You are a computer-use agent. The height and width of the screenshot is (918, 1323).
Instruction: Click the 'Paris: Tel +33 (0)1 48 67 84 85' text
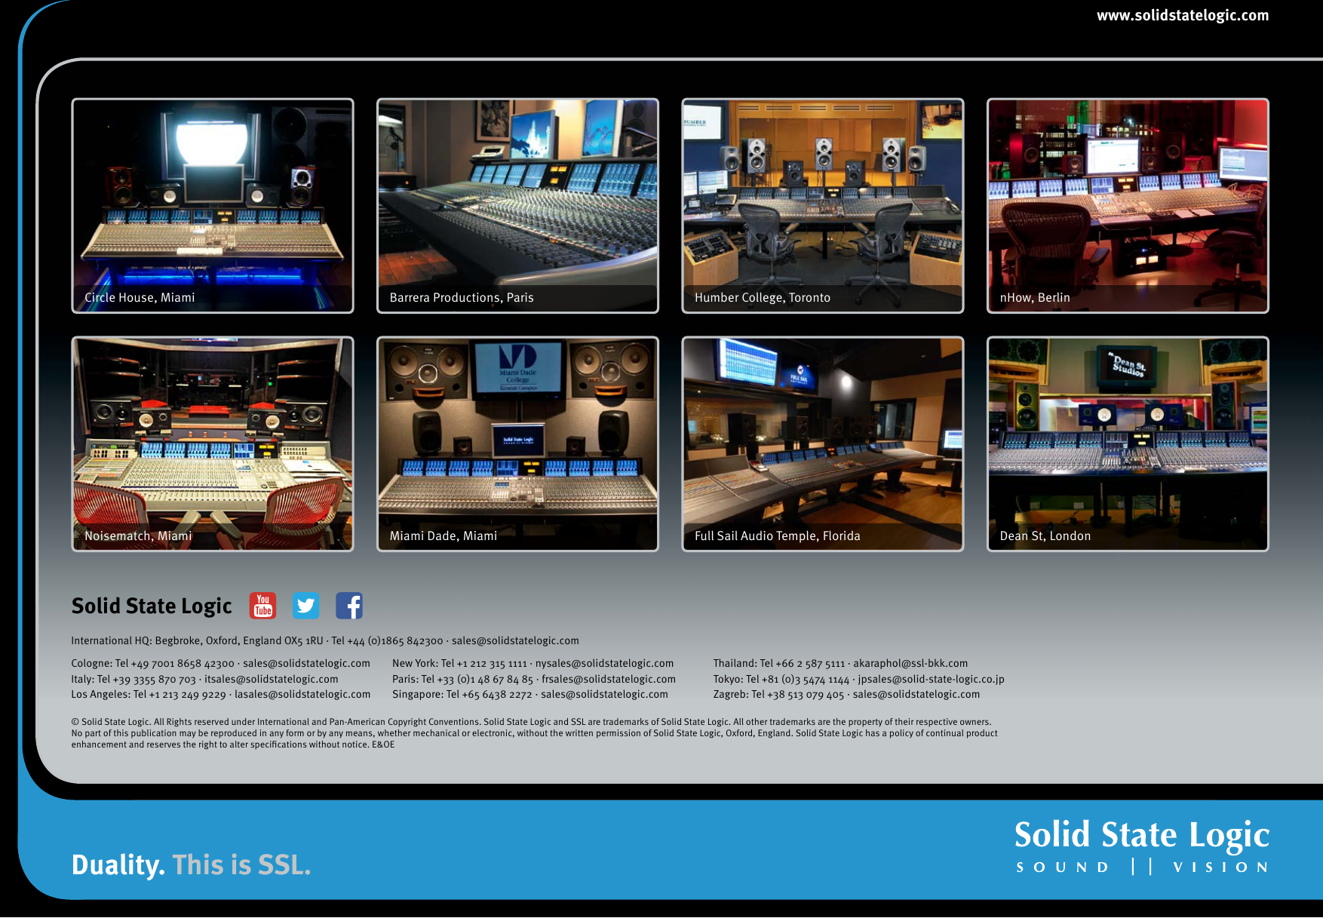(x=462, y=679)
